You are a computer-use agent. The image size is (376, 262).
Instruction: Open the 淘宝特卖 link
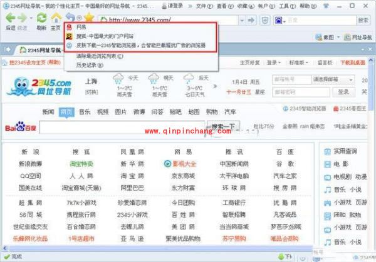(81, 163)
